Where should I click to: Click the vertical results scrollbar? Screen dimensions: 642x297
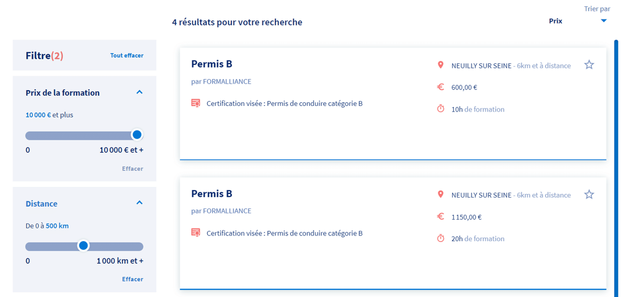click(616, 168)
